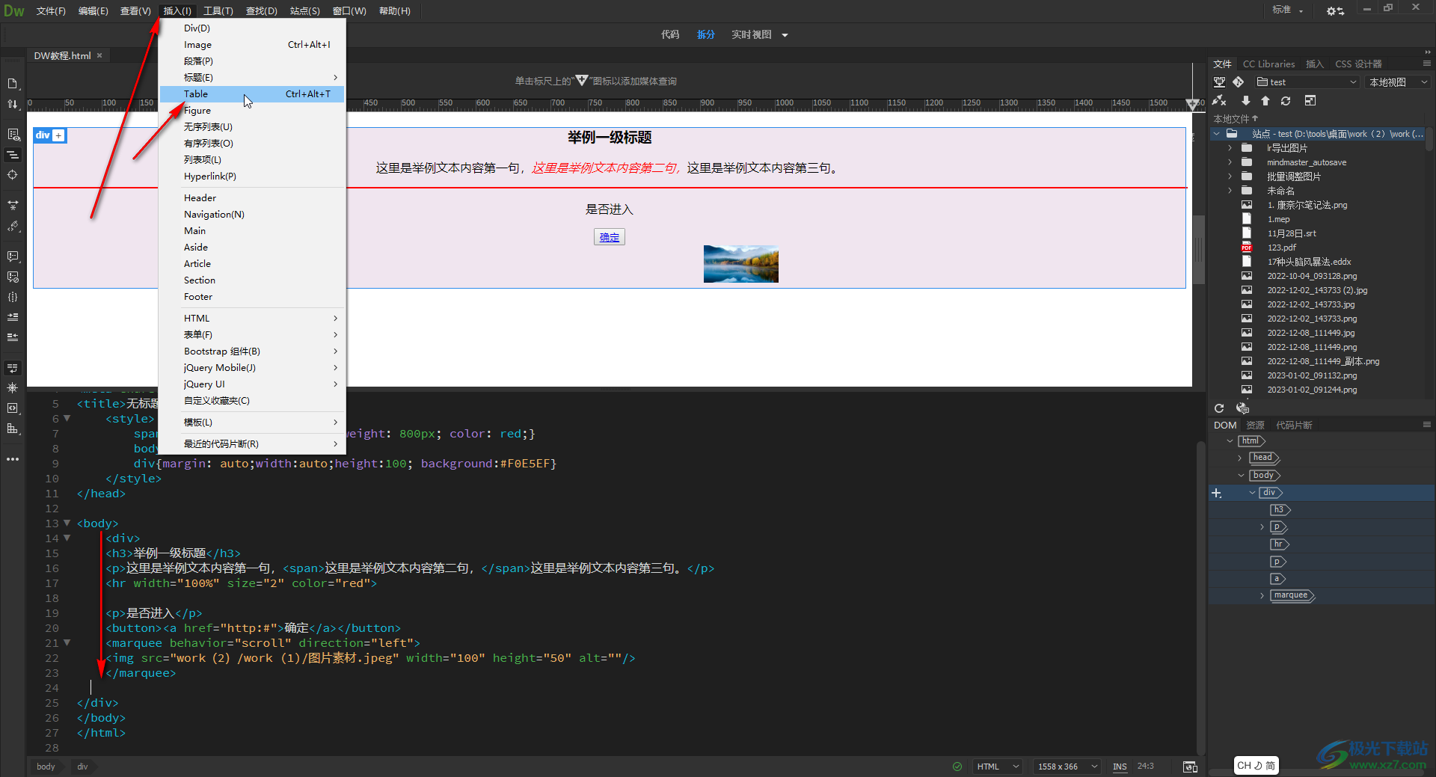Click the Select Parent Tag braces icon
Viewport: 1436px width, 777px height.
coord(13,297)
